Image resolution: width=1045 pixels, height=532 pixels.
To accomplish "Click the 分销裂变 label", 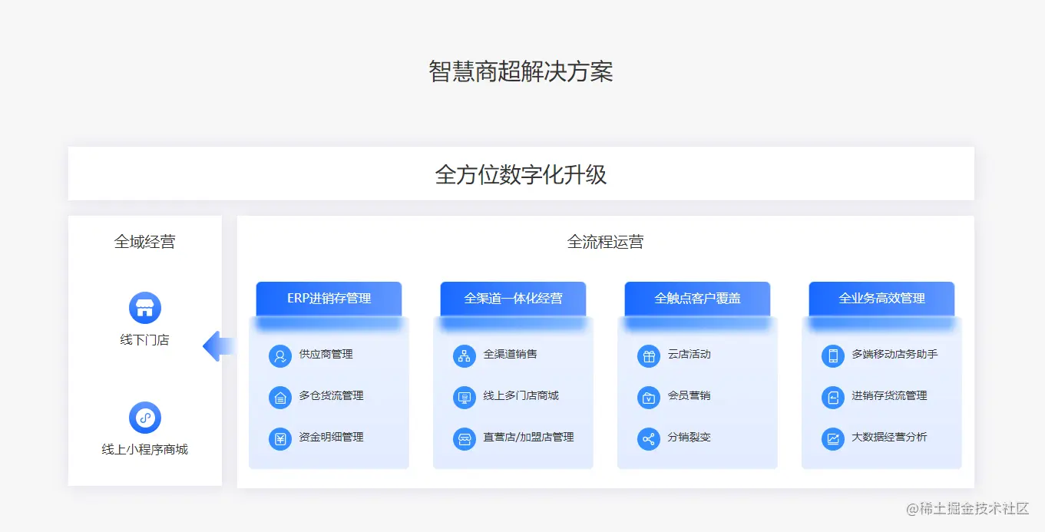I will (x=690, y=438).
